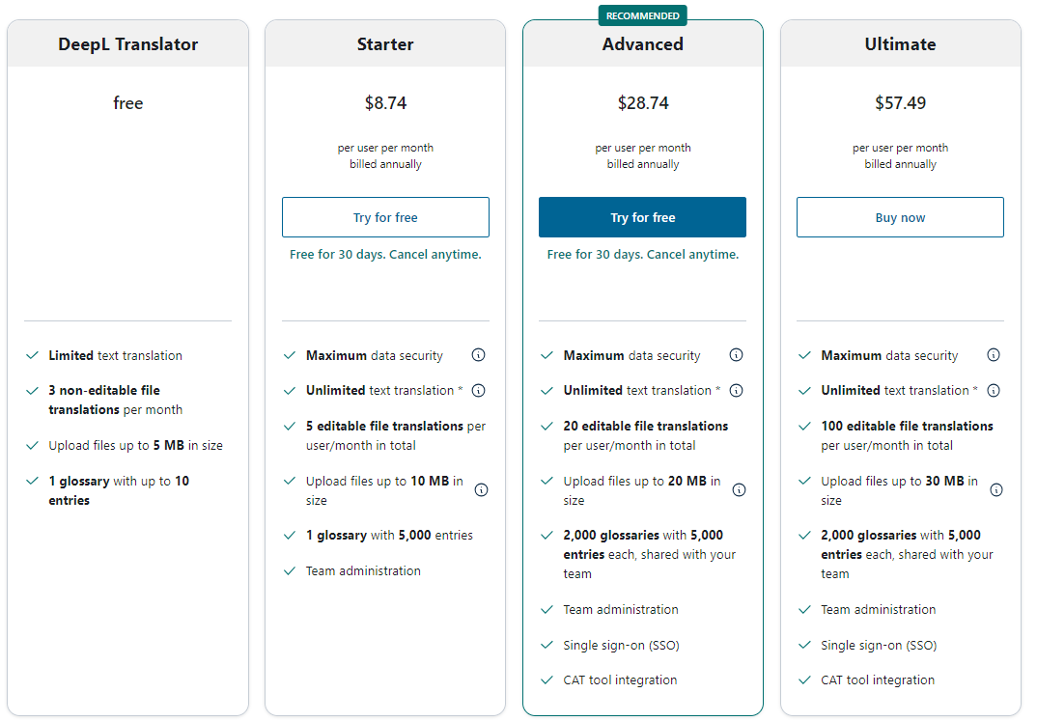
Task: Click info icon beside Starter Unlimited text translation
Action: click(x=478, y=391)
